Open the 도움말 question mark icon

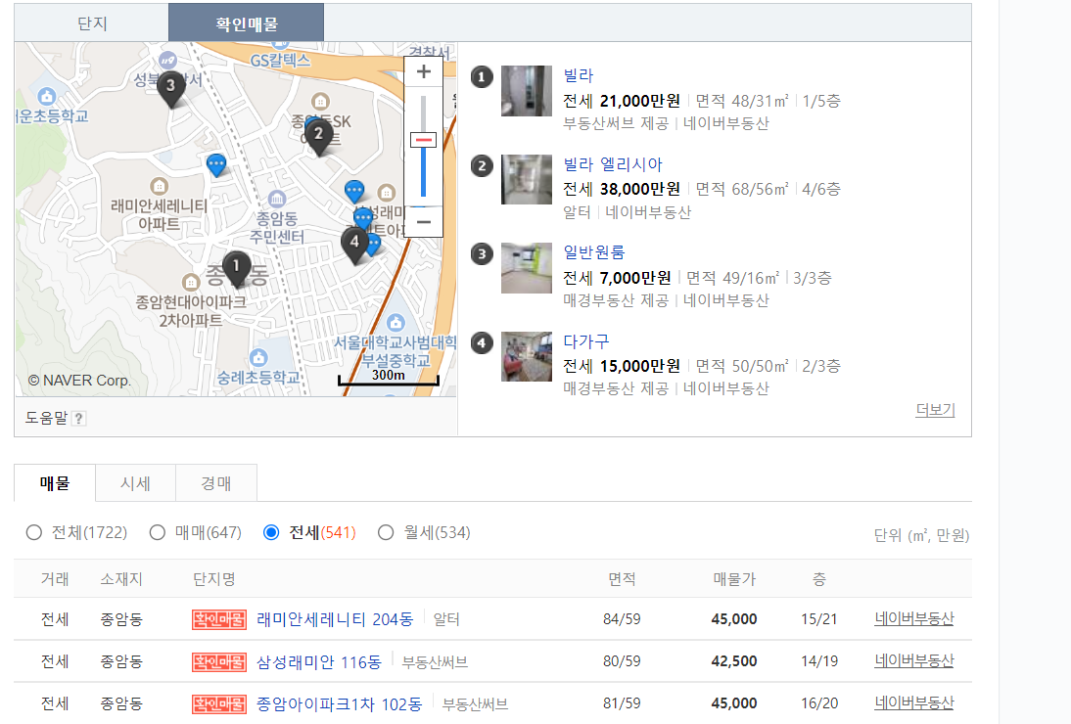click(x=79, y=419)
